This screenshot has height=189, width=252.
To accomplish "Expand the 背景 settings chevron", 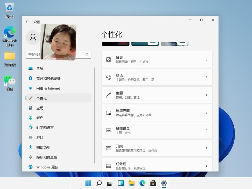I will 207,59.
